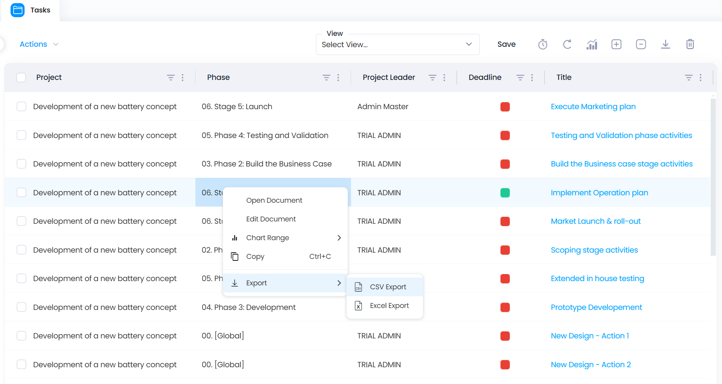Viewport: 722px width, 384px height.
Task: Expand the Actions dropdown
Action: click(39, 44)
